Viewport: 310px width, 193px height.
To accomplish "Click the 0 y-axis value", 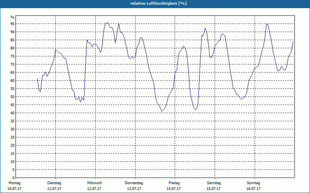I will tap(14, 178).
